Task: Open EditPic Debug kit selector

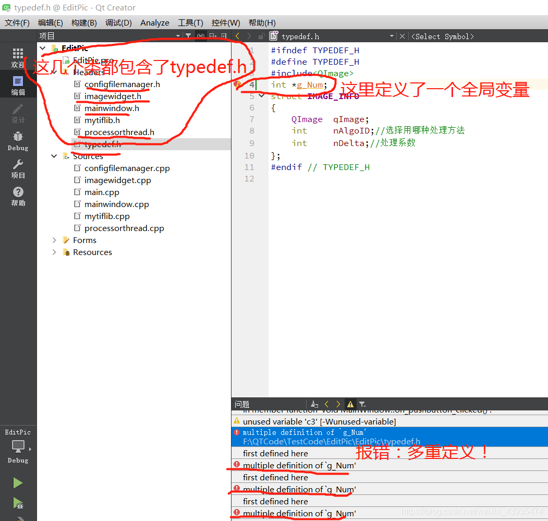Action: (x=18, y=446)
